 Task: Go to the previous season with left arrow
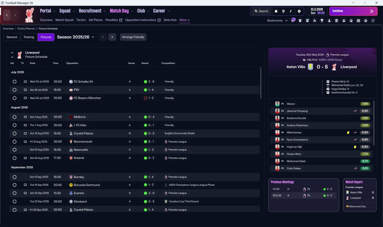[103, 37]
